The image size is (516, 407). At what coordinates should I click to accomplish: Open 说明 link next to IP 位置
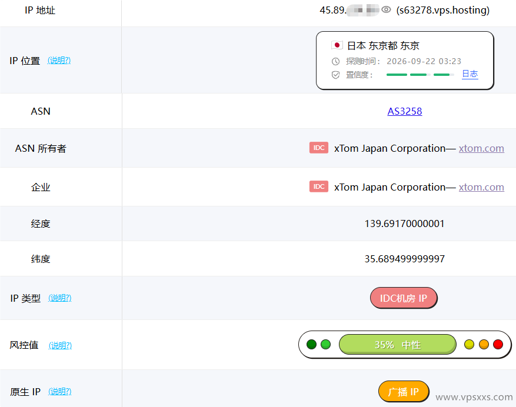(59, 60)
